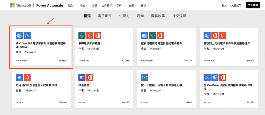Click sun weather icon on 氣象預報 card
The width and height of the screenshot is (265, 115).
[x=19, y=77]
